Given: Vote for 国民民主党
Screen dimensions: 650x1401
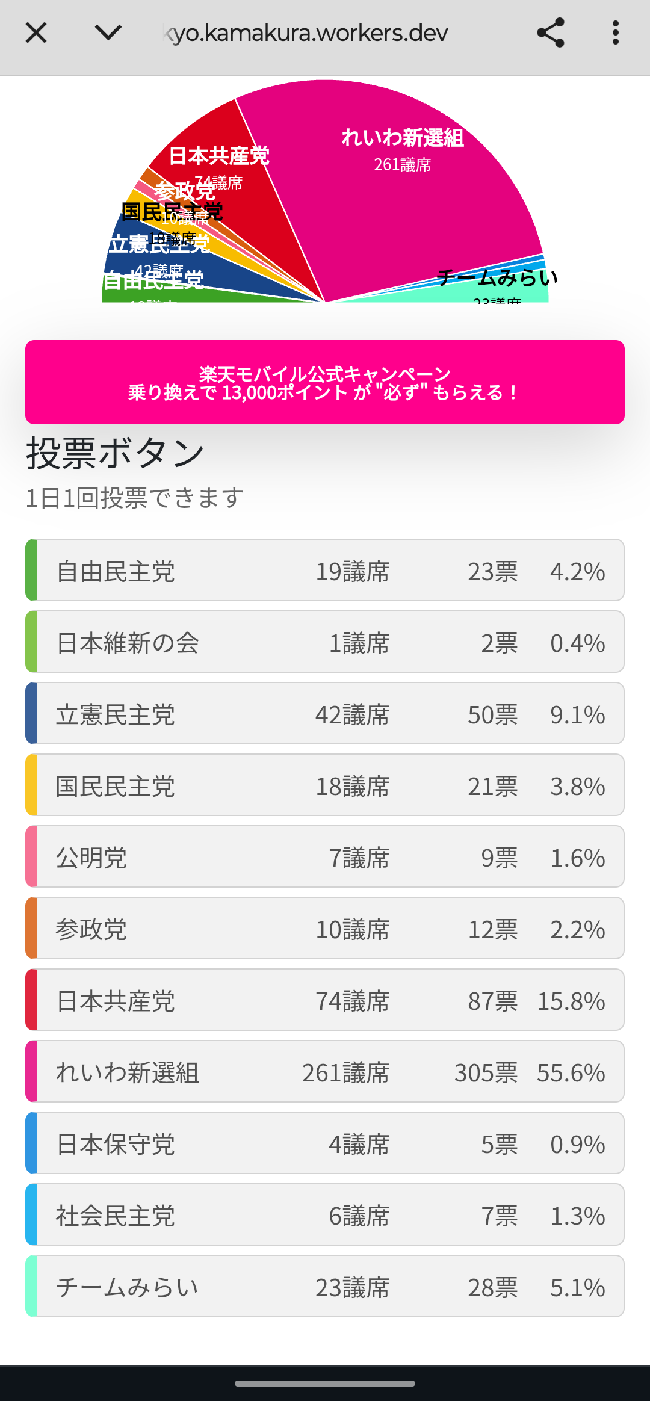Looking at the screenshot, I should point(325,785).
